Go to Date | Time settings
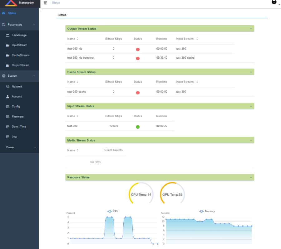Screen dimensions: 281x249 pos(19,127)
